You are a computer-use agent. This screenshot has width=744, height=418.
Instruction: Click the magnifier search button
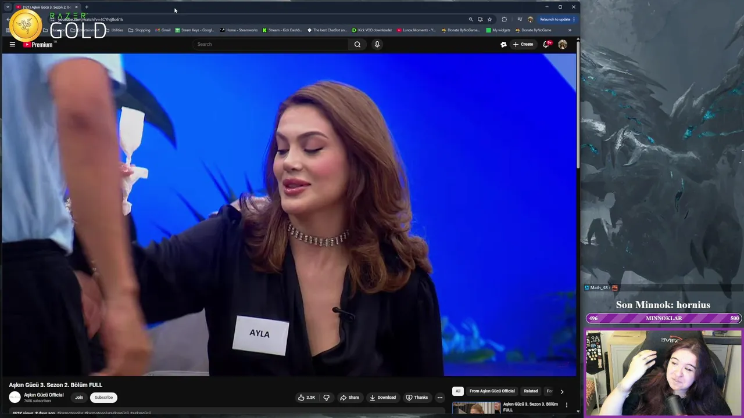[x=357, y=44]
